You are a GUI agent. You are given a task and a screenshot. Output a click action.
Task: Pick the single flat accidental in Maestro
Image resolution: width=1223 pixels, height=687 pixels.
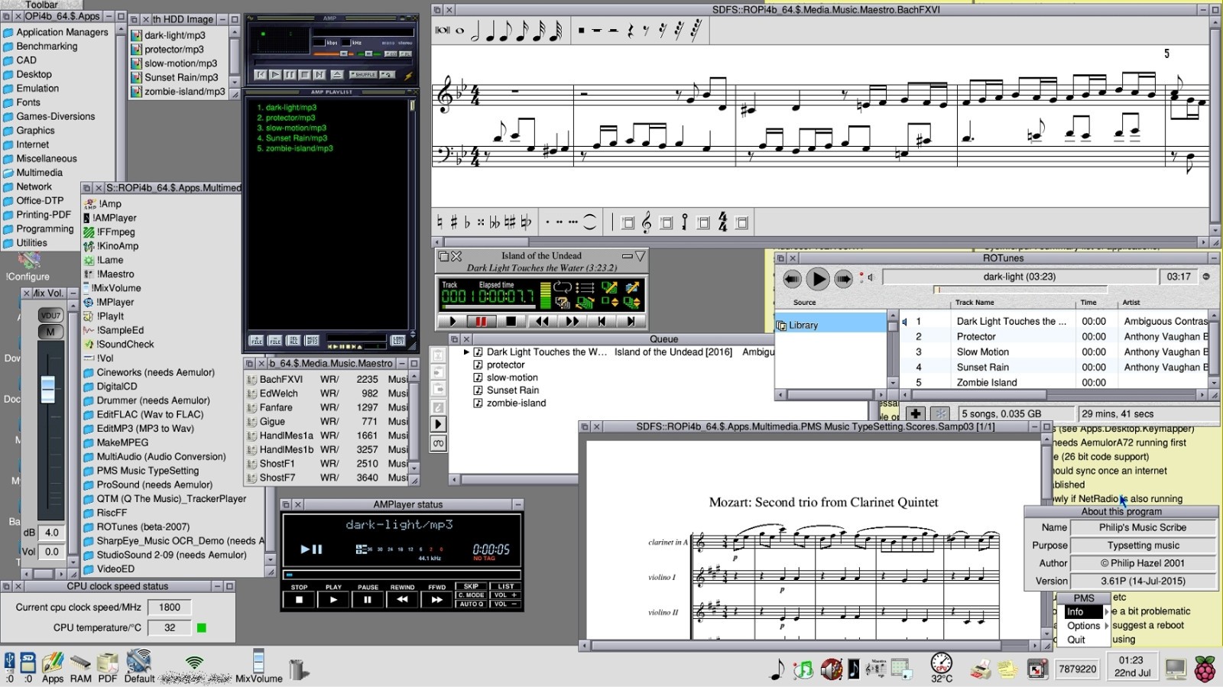(467, 222)
